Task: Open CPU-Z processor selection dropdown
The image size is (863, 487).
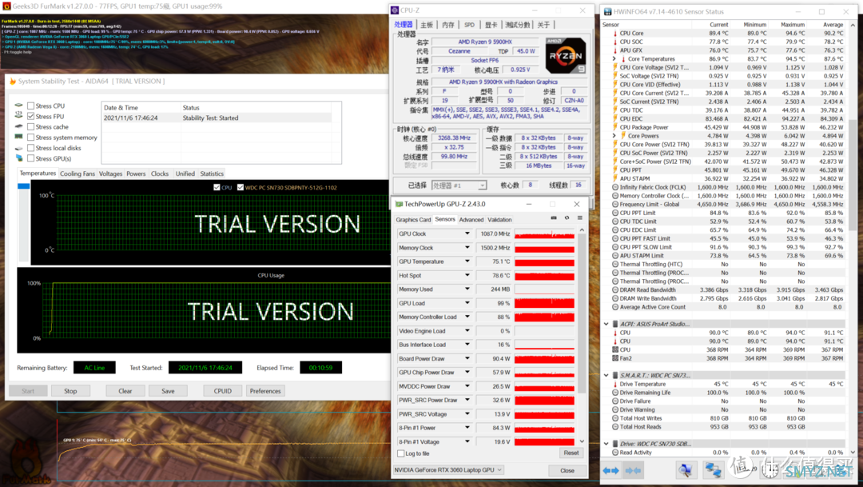Action: pos(459,185)
